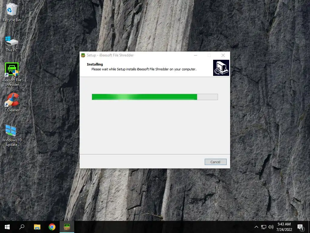Open the notification action center
The height and width of the screenshot is (233, 310).
[301, 227]
